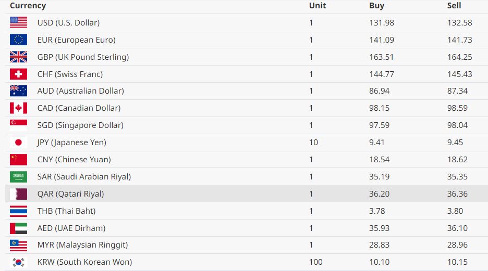The height and width of the screenshot is (271, 488).
Task: Click the Swiss flag icon
Action: pos(18,74)
